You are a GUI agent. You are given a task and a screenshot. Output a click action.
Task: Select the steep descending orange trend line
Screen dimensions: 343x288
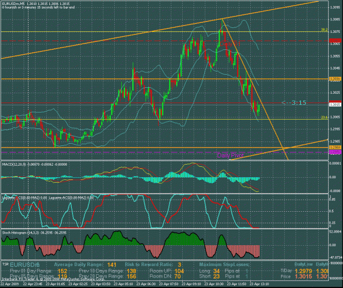pyautogui.click(x=255, y=89)
